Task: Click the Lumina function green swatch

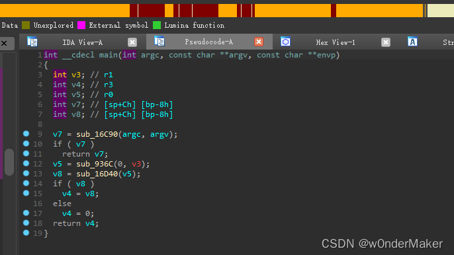Action: [157, 25]
